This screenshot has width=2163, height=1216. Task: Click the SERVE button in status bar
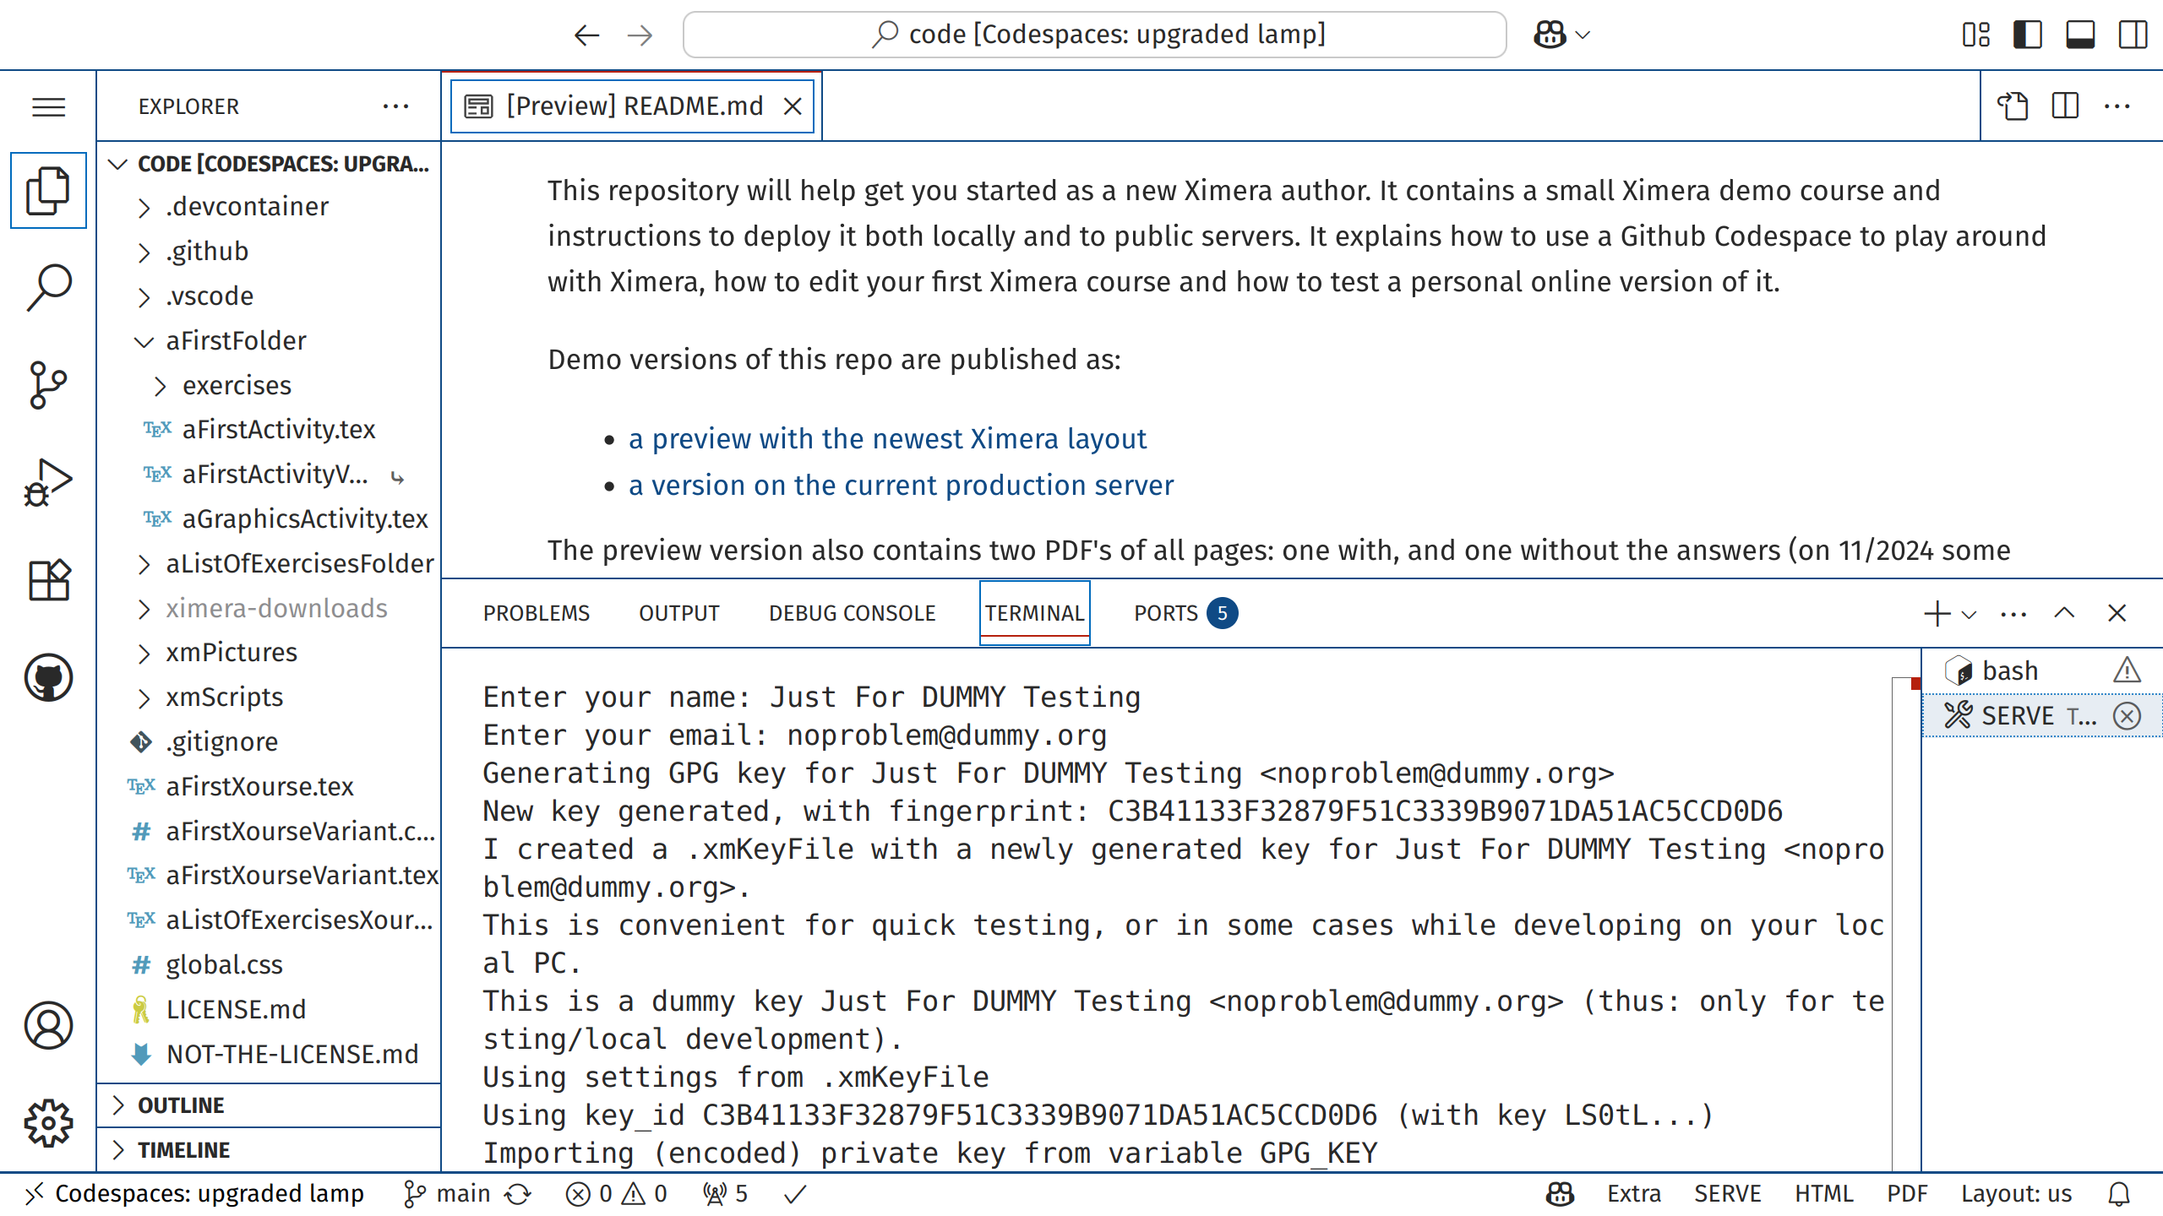[1727, 1194]
